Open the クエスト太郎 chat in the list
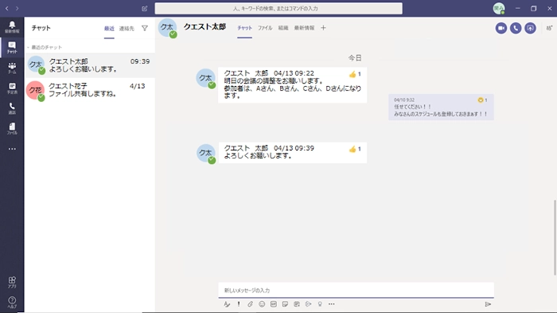Image resolution: width=557 pixels, height=313 pixels. point(90,65)
